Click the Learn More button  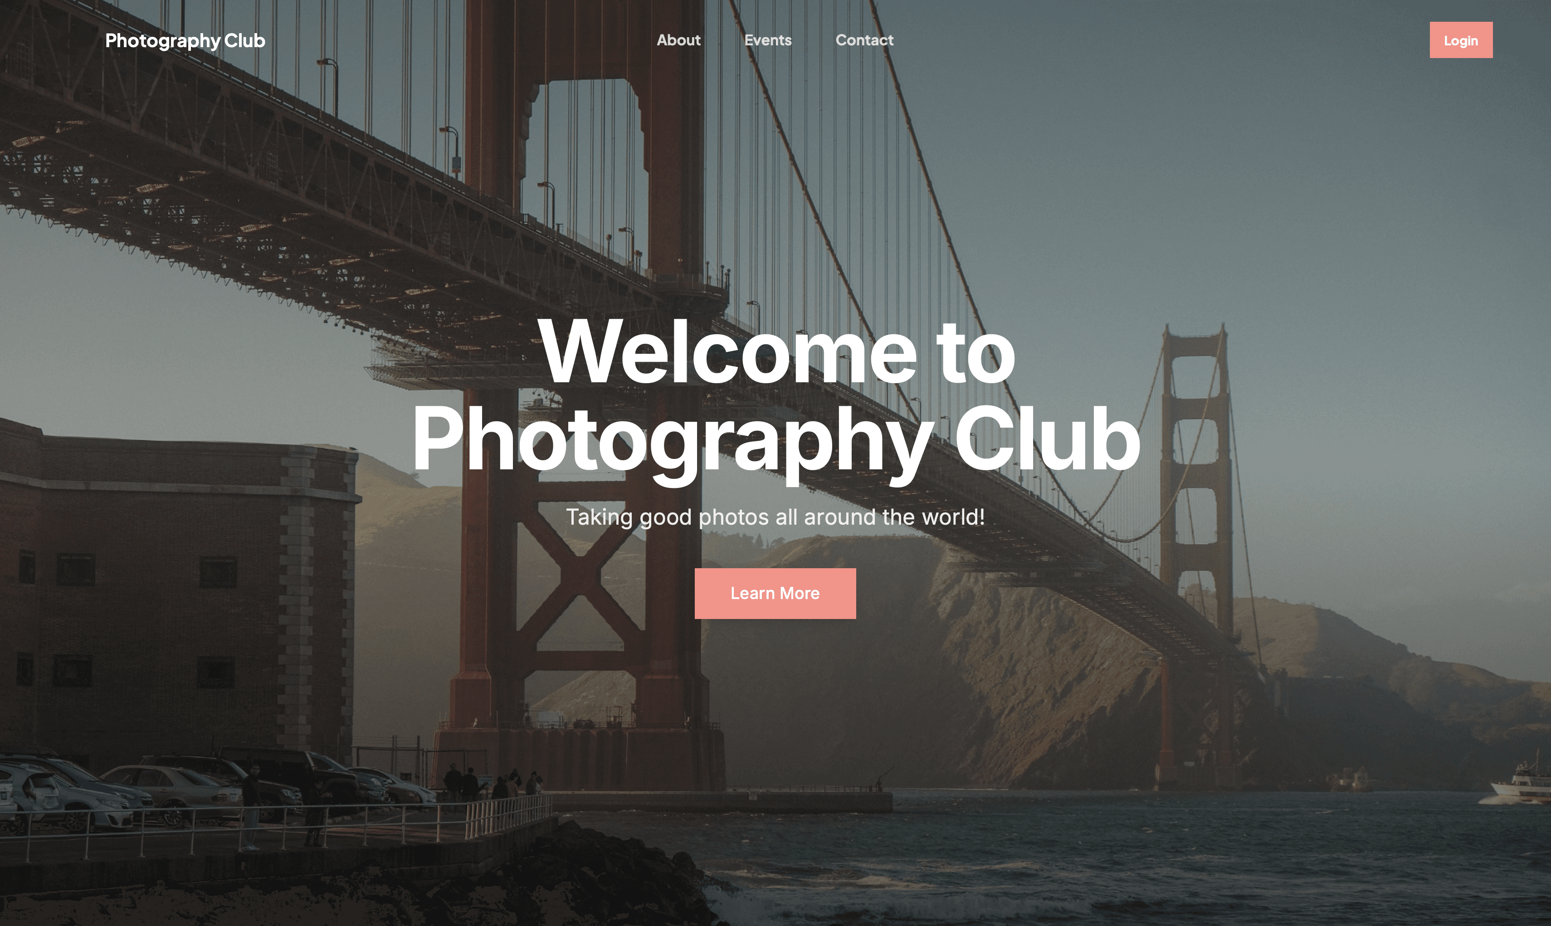coord(775,594)
